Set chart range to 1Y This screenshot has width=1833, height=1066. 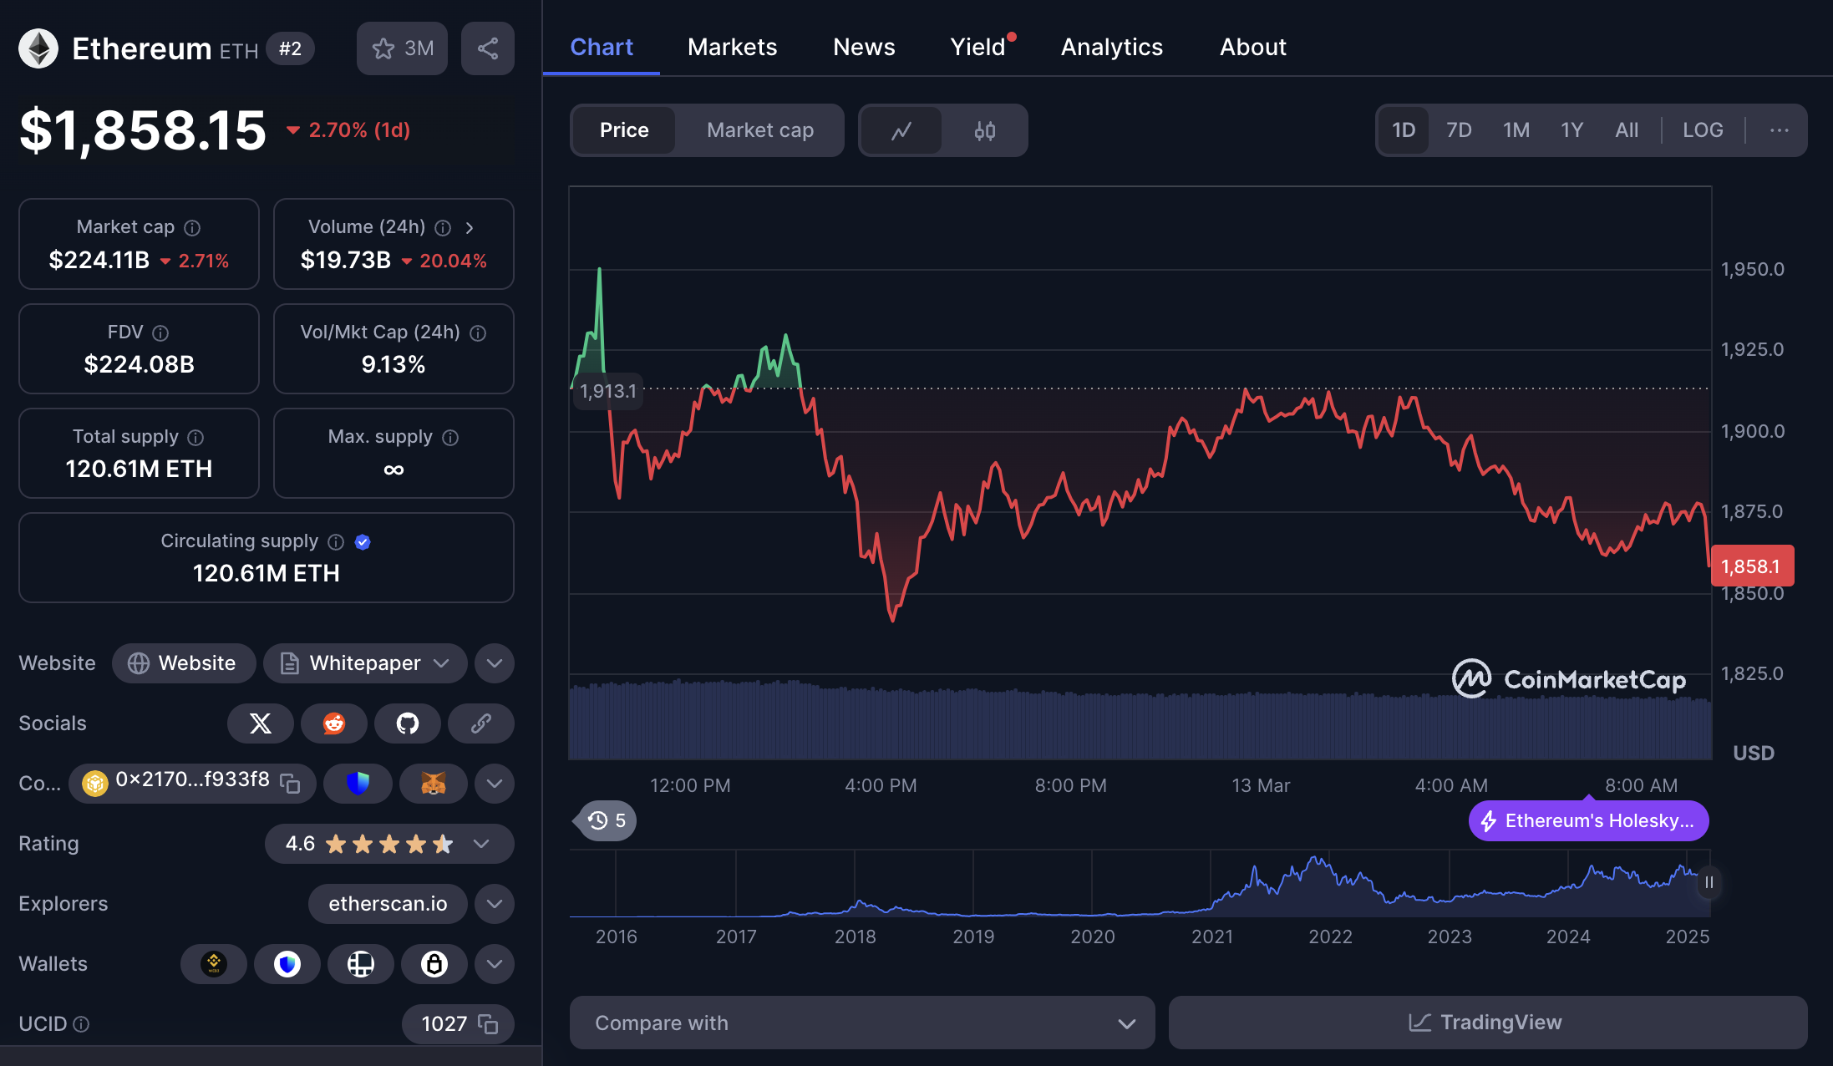pos(1572,130)
